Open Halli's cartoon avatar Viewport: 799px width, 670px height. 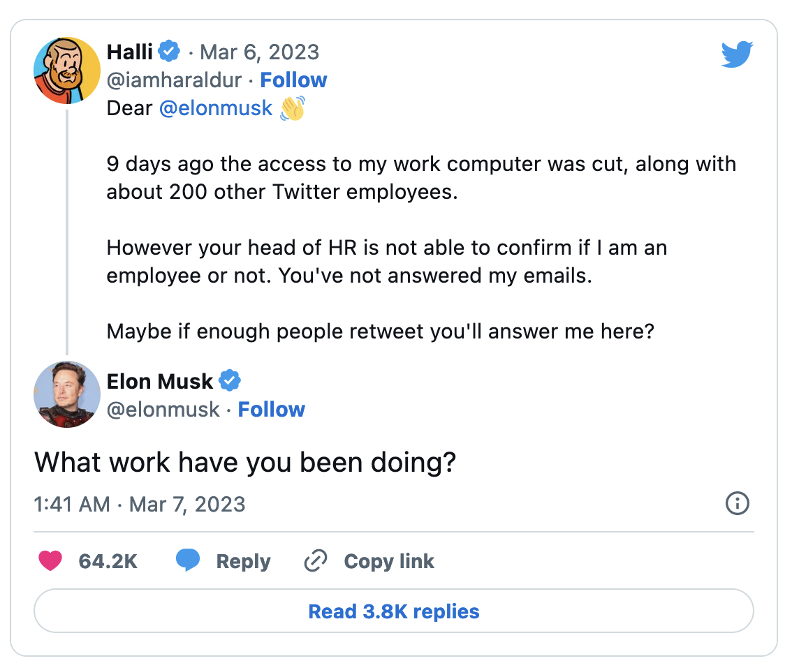click(67, 70)
